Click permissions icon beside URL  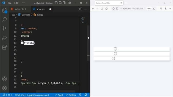click(121, 9)
